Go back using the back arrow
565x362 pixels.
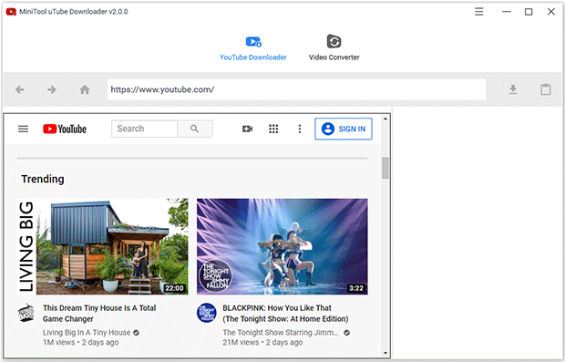20,89
